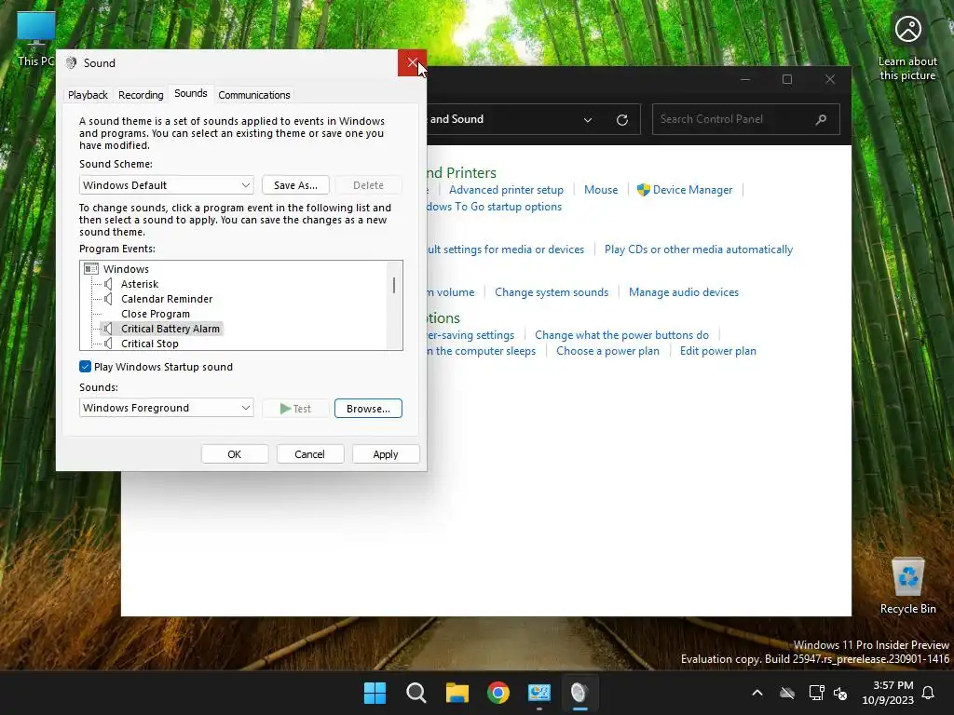Launch Google Chrome from the taskbar
The height and width of the screenshot is (715, 954).
tap(498, 693)
